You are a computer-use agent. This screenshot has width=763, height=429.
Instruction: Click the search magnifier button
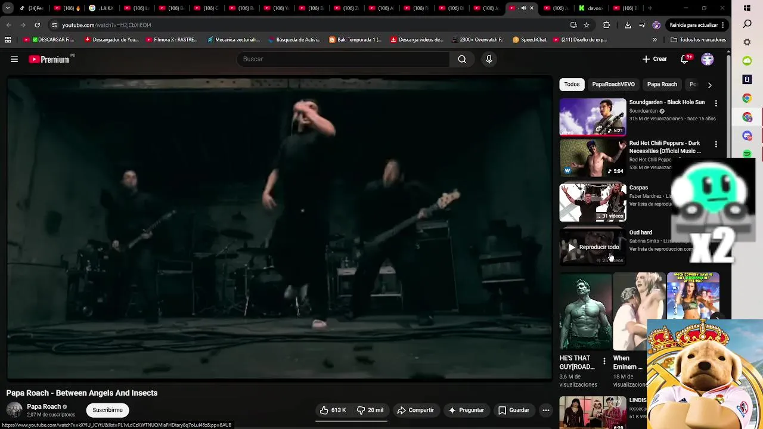pyautogui.click(x=462, y=59)
